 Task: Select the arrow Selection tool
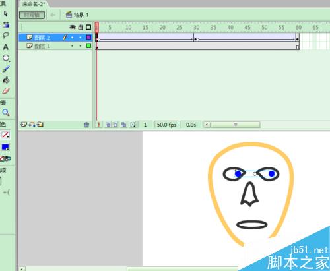(6, 14)
